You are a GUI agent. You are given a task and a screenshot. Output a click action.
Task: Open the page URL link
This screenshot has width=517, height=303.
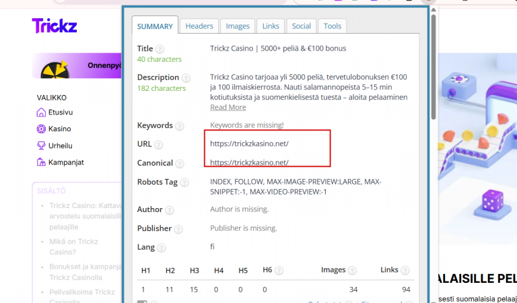point(249,143)
